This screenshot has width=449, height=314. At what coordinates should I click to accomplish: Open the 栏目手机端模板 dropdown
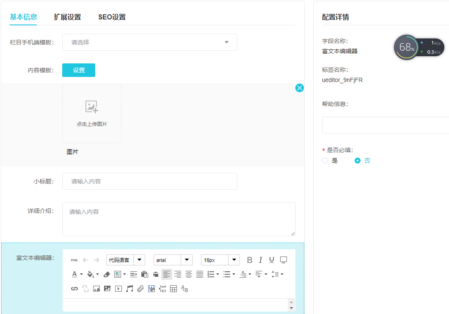[149, 42]
